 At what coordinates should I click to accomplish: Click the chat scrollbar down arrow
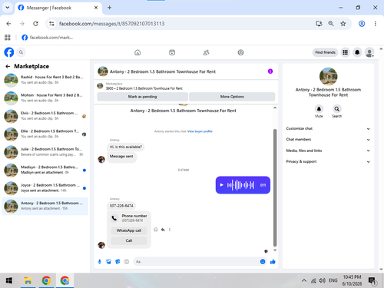click(x=275, y=250)
